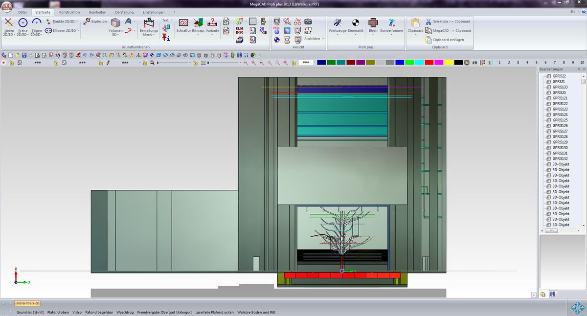Select the Linien 2D/3D line tool
587x316 pixels.
click(x=9, y=23)
